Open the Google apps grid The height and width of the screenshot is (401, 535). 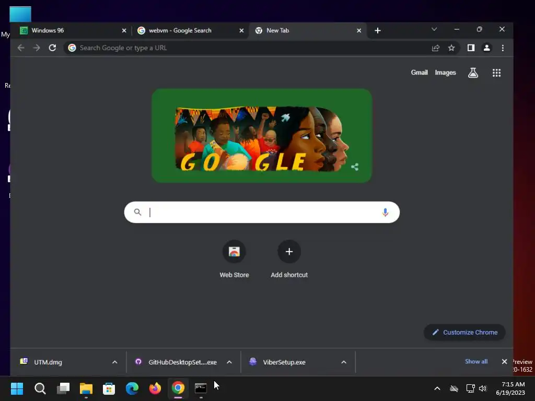[496, 73]
